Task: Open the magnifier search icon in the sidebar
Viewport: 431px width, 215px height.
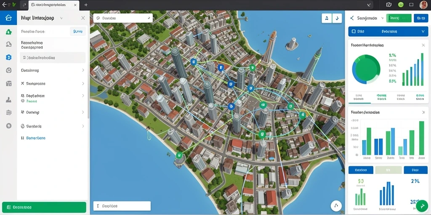Action: click(x=8, y=44)
